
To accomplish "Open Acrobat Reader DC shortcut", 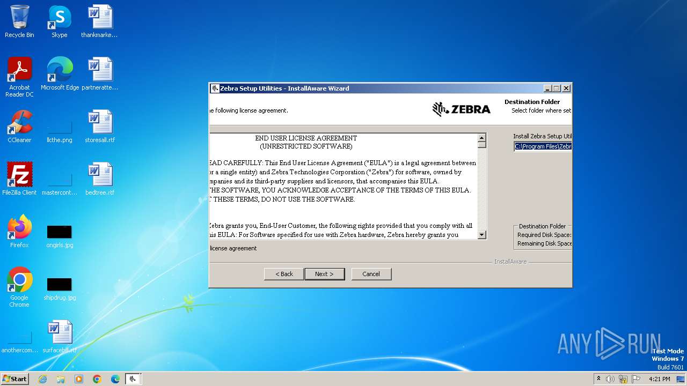I will (19, 77).
